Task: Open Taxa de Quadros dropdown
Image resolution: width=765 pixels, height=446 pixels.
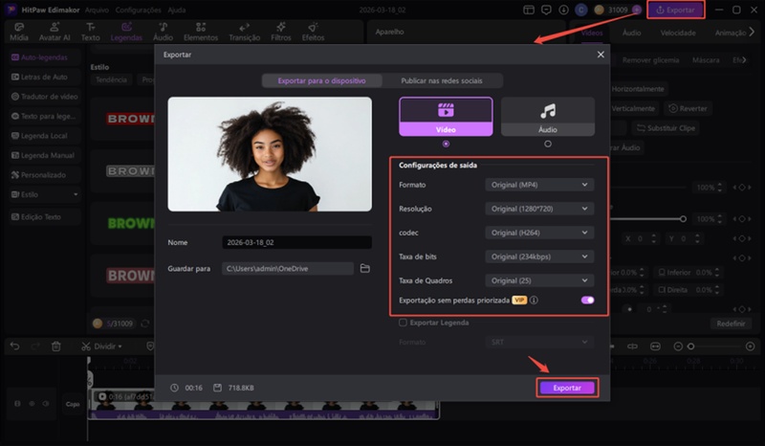Action: pyautogui.click(x=539, y=280)
